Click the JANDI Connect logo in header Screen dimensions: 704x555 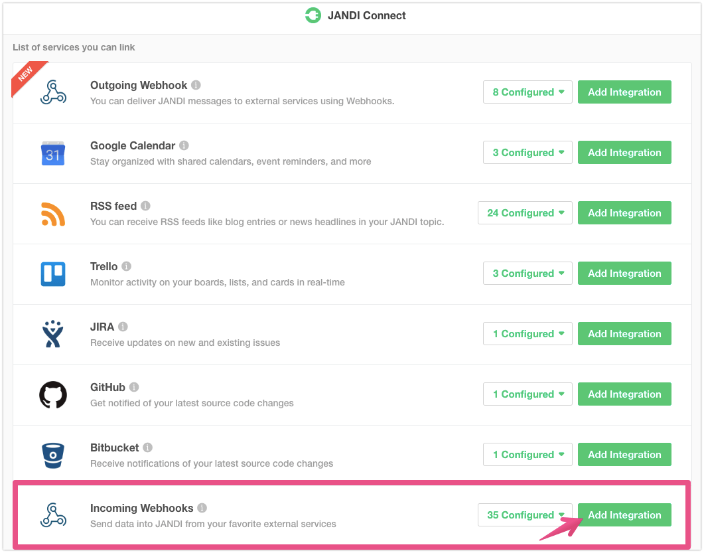point(313,16)
